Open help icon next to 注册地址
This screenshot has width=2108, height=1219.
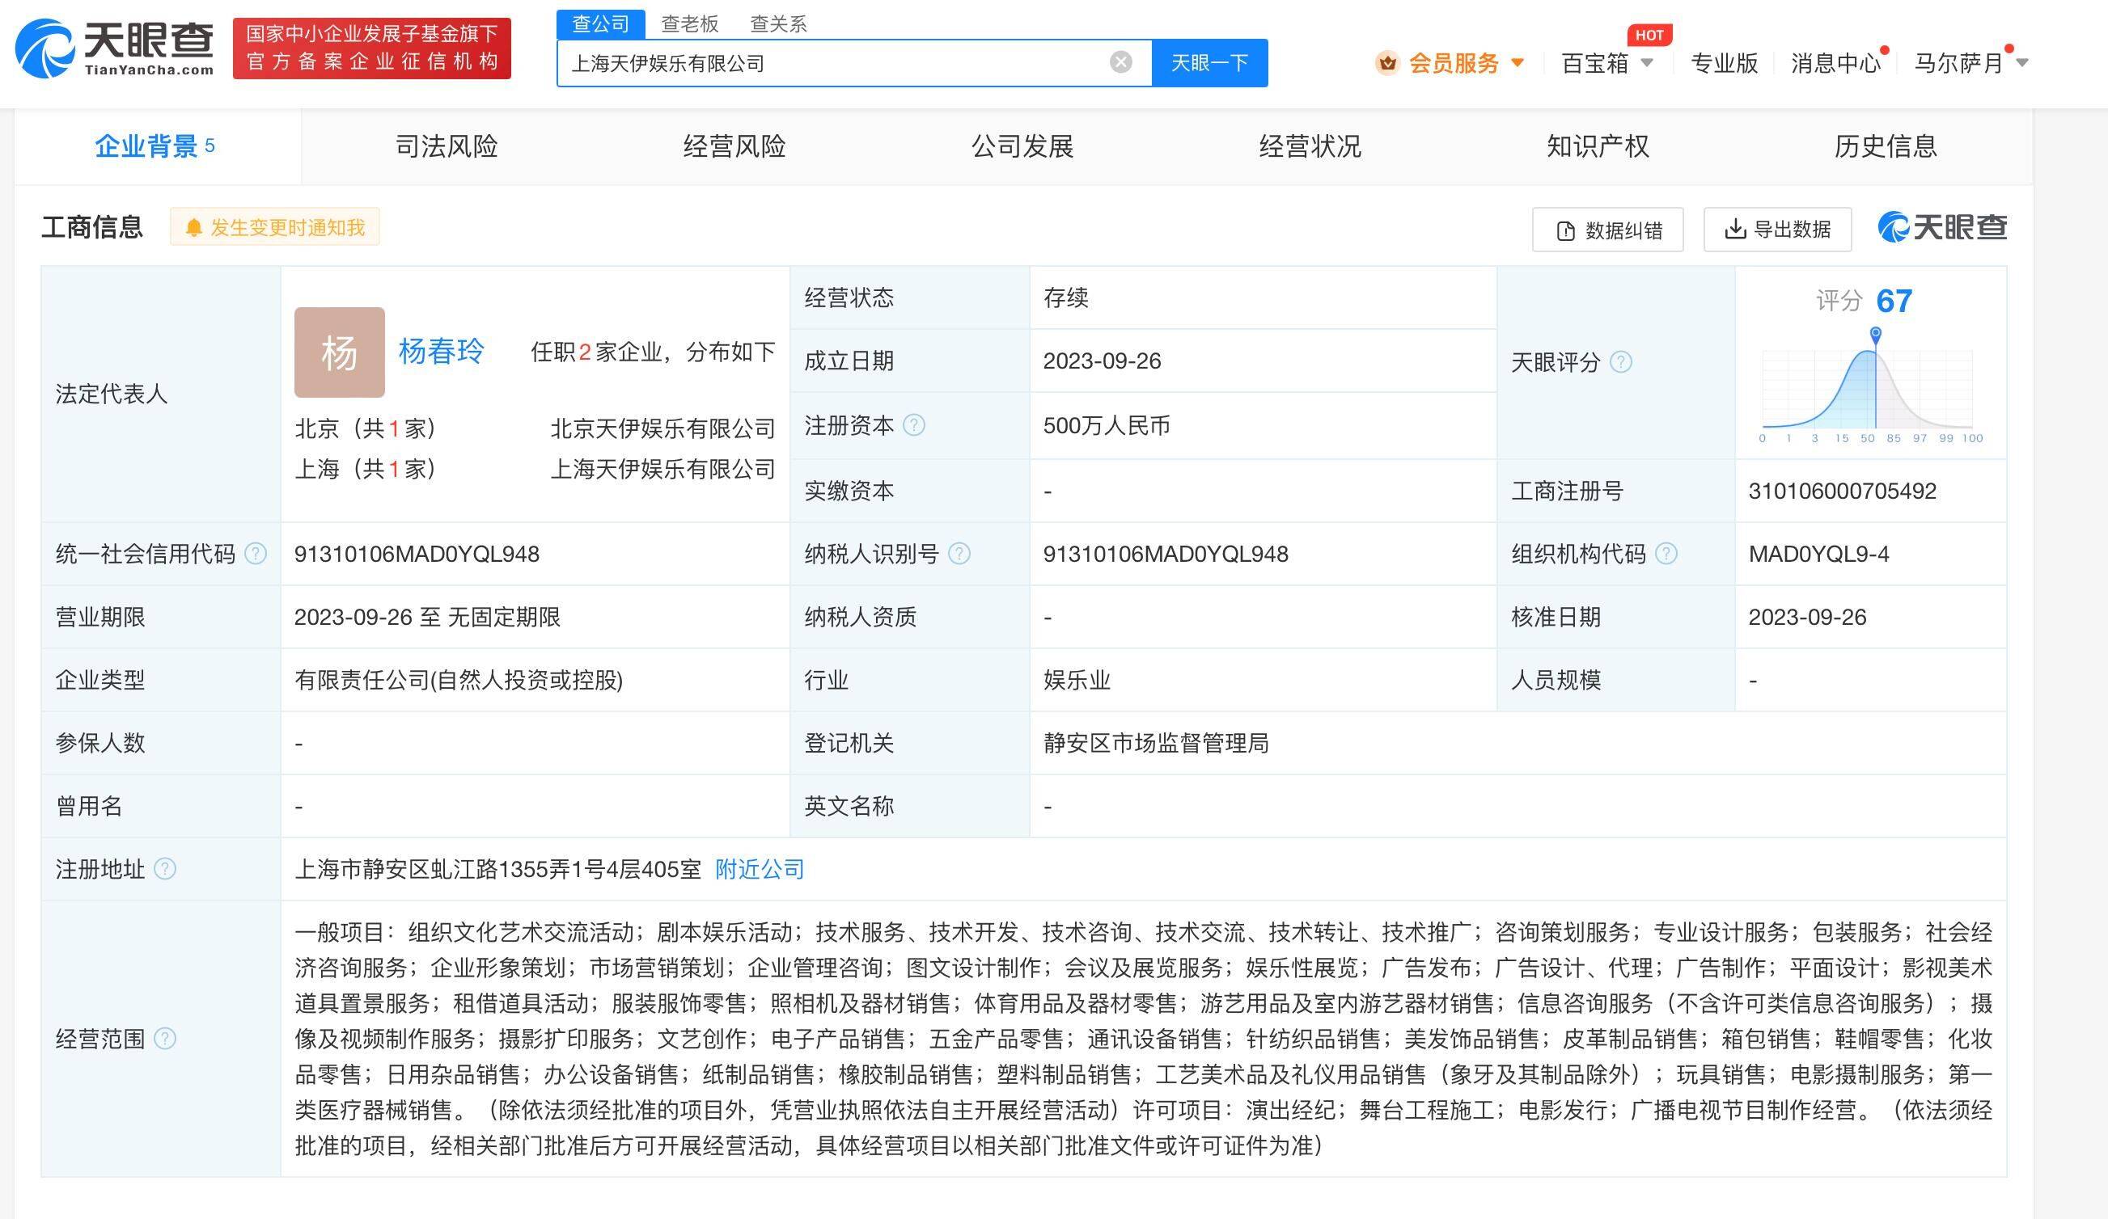click(x=166, y=869)
